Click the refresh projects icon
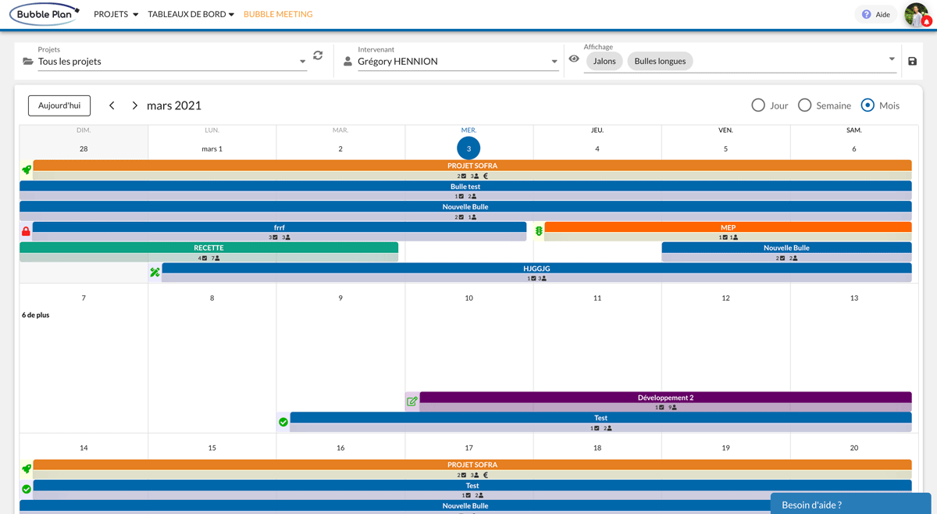 click(x=318, y=55)
